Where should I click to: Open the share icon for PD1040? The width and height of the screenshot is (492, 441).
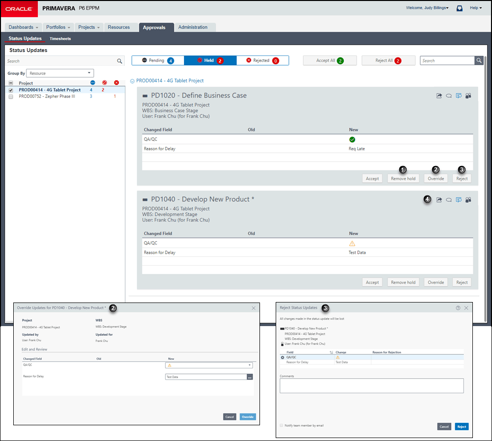tap(439, 200)
